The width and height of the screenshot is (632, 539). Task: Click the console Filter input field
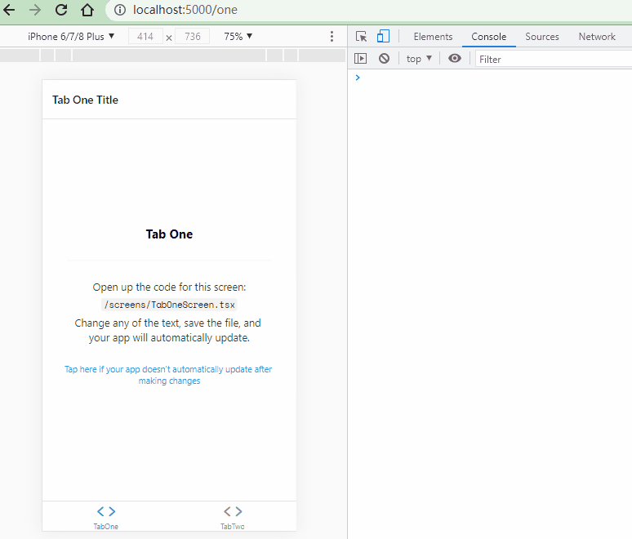tap(554, 60)
